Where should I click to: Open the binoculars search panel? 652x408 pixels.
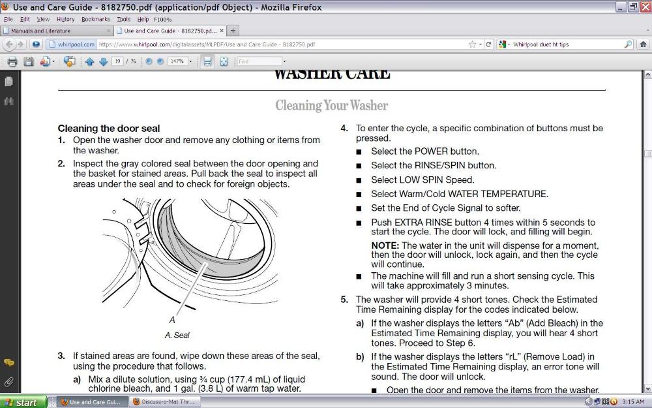8,101
